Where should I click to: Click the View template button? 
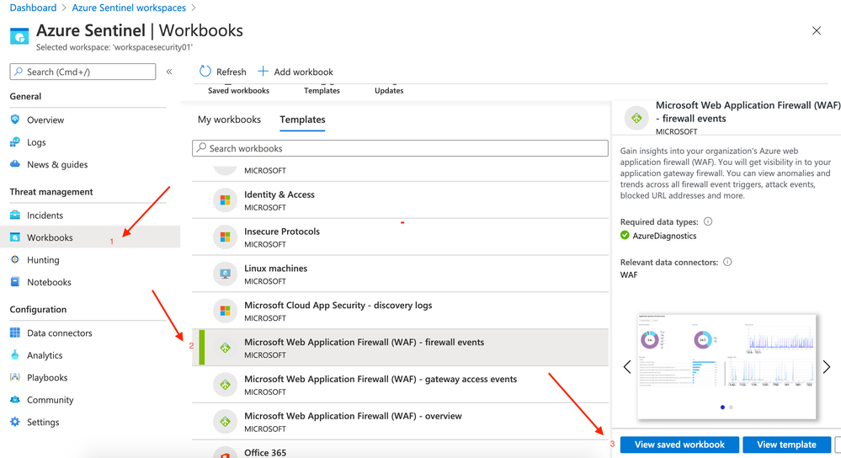click(786, 445)
